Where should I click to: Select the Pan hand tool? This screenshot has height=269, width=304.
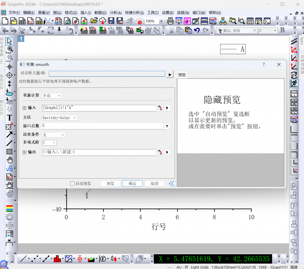click(9, 160)
